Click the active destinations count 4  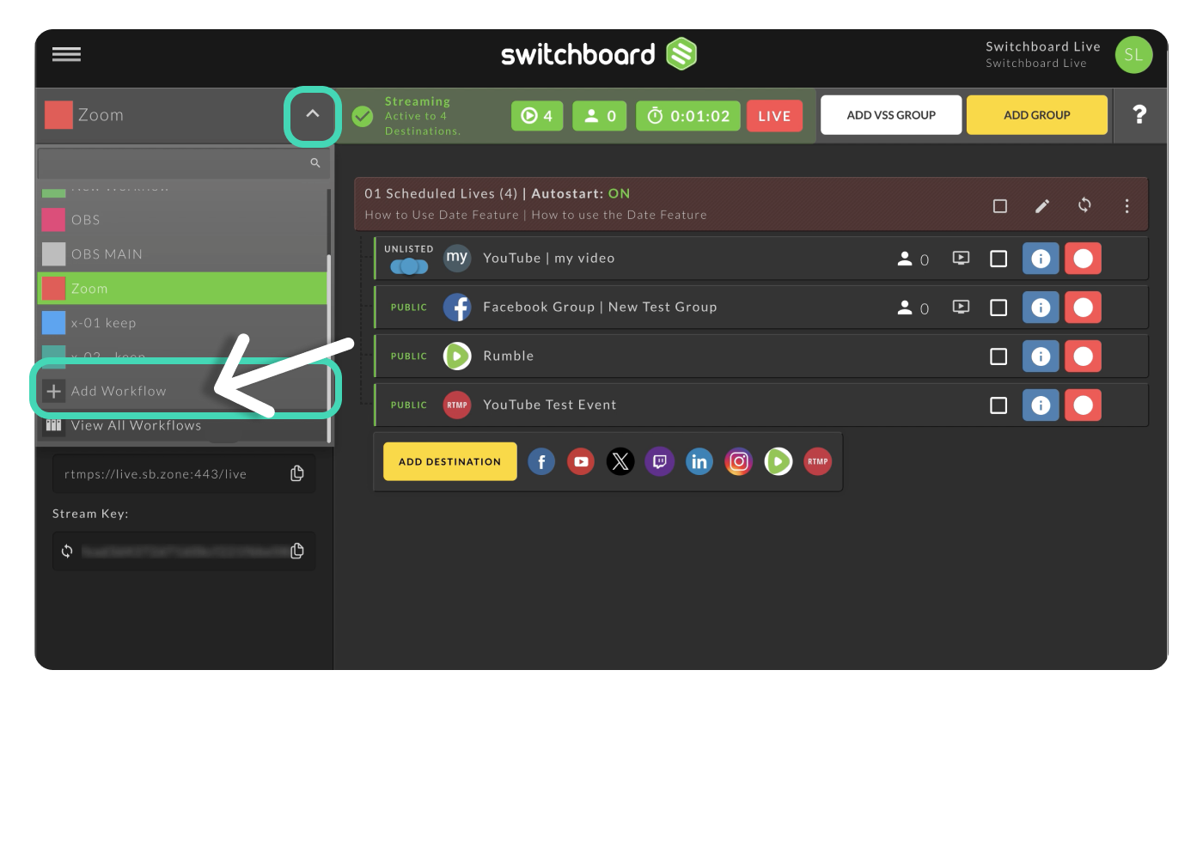coord(537,116)
